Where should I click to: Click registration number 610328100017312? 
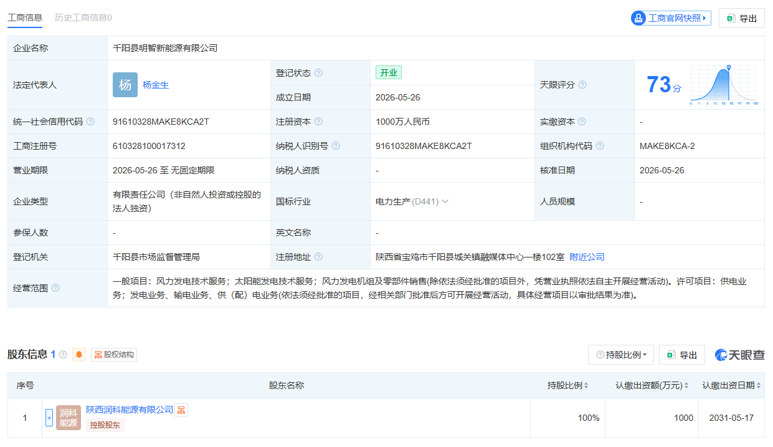(x=149, y=146)
